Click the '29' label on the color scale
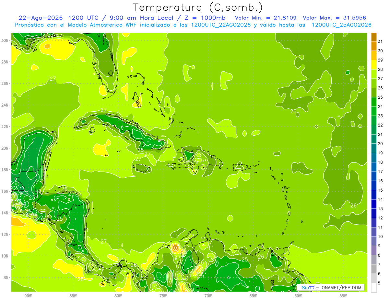The width and height of the screenshot is (389, 300). 381,60
